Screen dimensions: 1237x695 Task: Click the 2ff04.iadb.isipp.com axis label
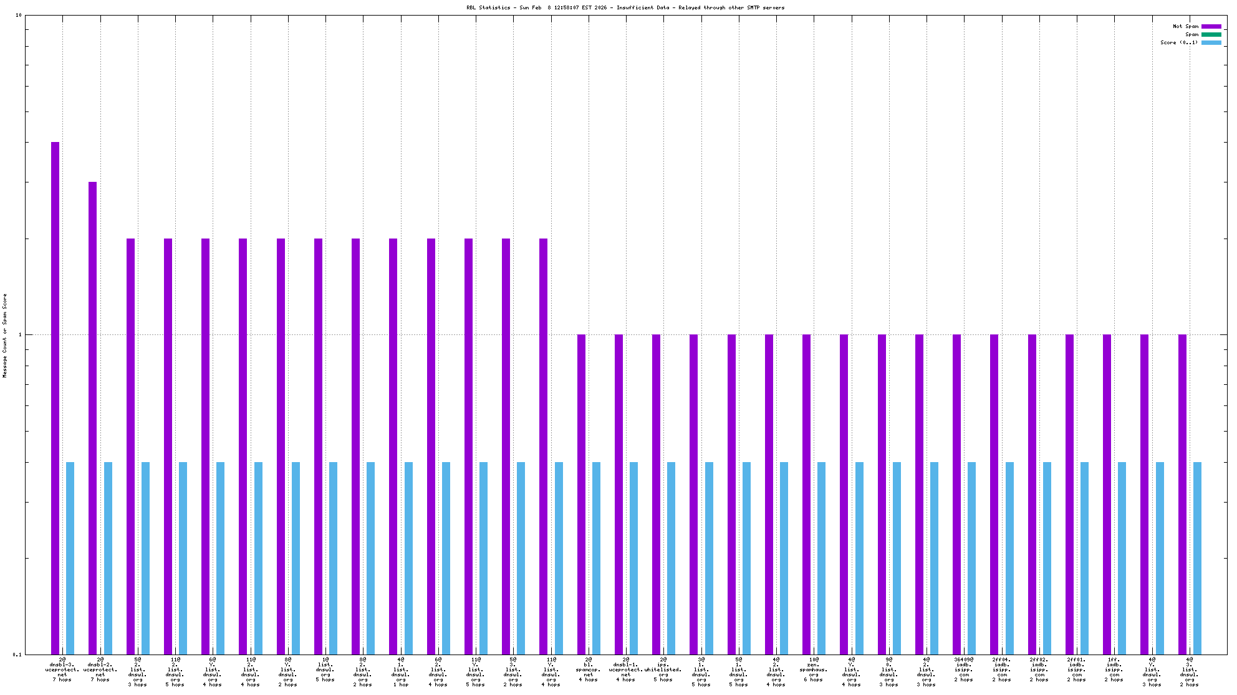click(1001, 669)
